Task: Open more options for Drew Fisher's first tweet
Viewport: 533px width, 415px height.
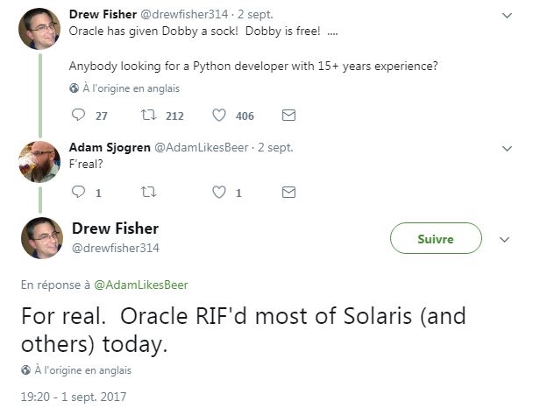Action: [x=506, y=15]
